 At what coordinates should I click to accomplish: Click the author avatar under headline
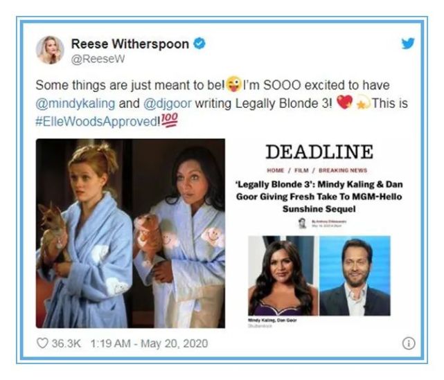tap(303, 224)
